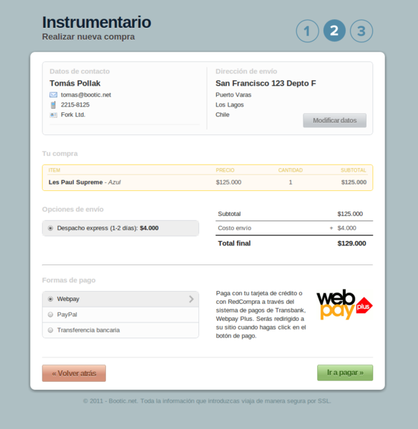Choose PayPal as payment method
Viewport: 418px width, 429px height.
(x=50, y=315)
